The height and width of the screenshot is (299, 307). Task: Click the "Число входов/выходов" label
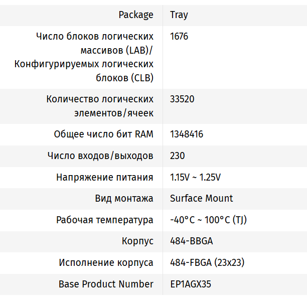(100, 156)
